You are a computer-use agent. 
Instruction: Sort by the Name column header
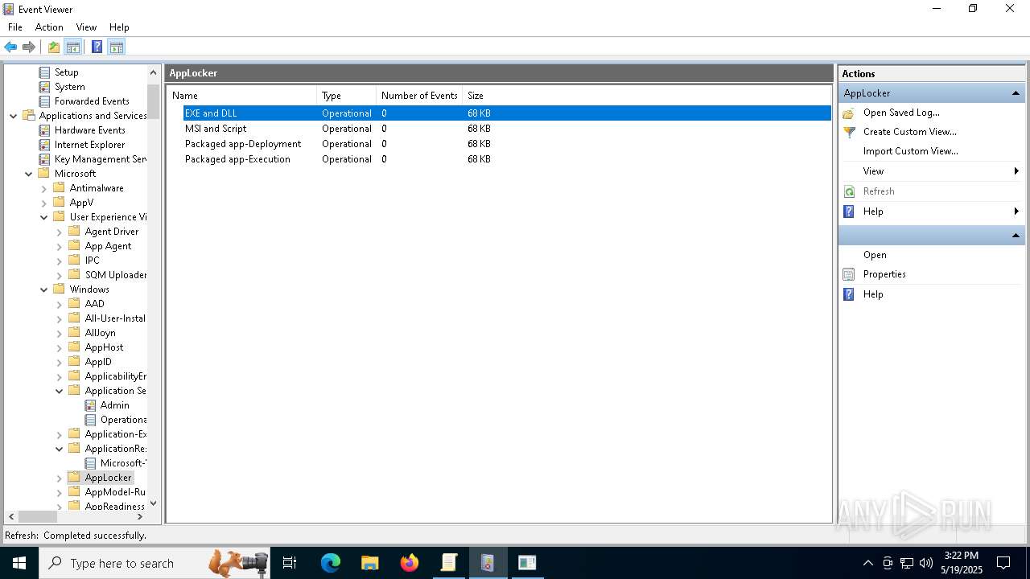point(241,96)
